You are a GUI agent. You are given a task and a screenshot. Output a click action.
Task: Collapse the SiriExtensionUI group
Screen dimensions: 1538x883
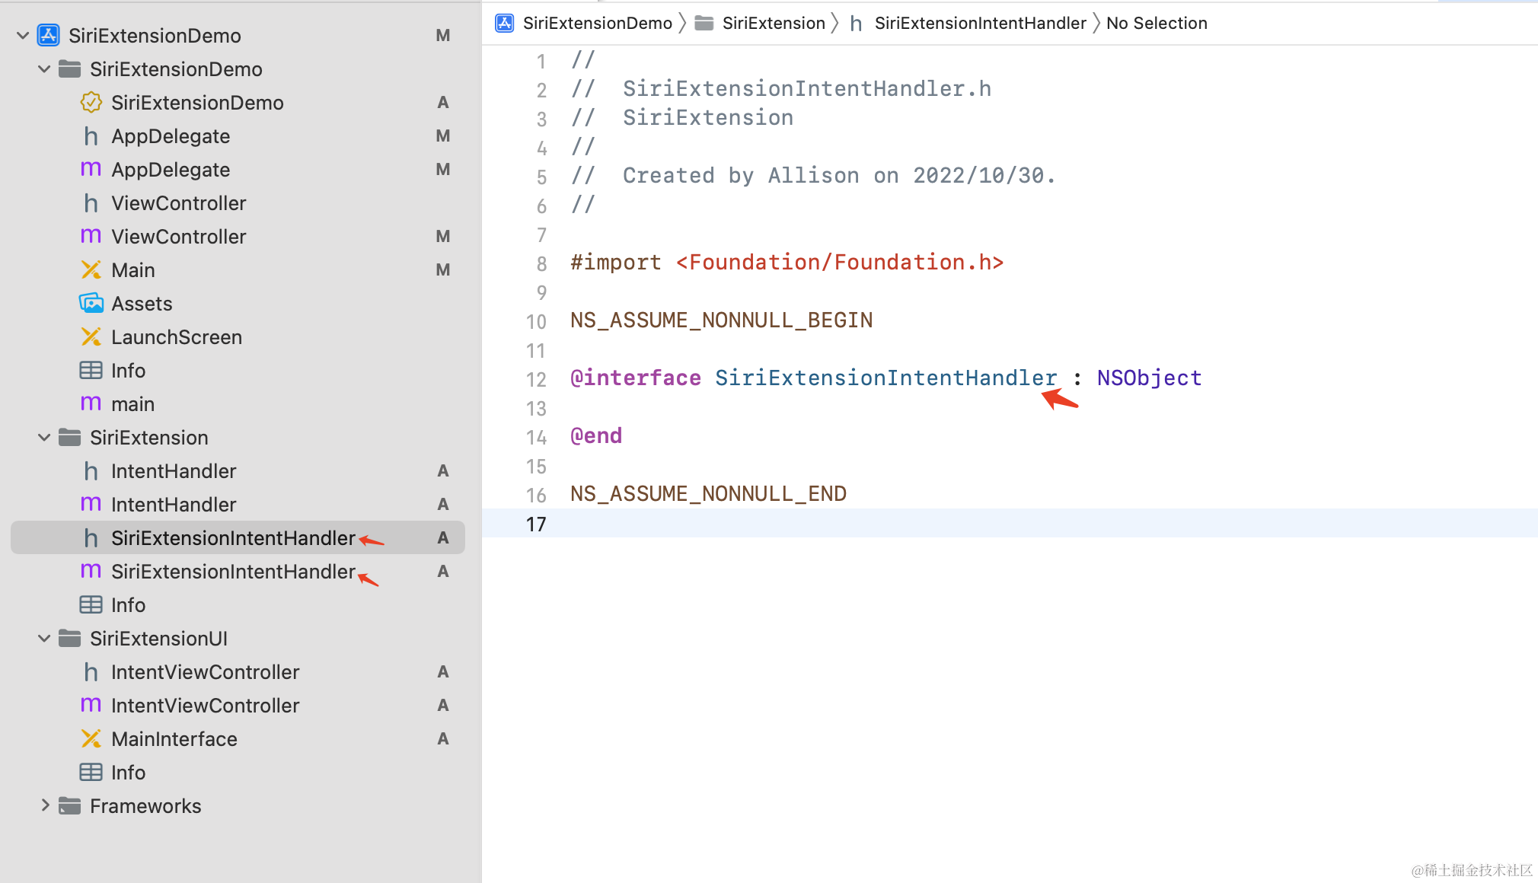(44, 638)
